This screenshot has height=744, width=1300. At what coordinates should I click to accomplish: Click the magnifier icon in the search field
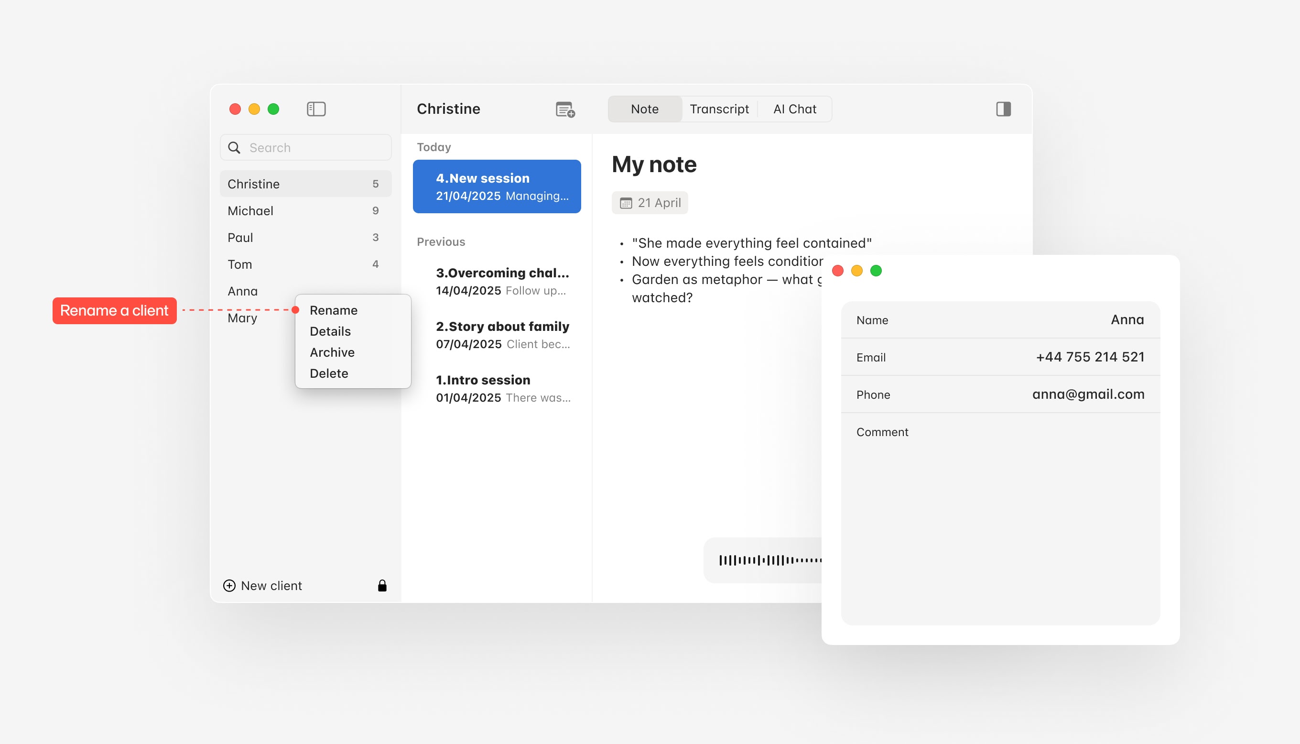click(x=234, y=148)
